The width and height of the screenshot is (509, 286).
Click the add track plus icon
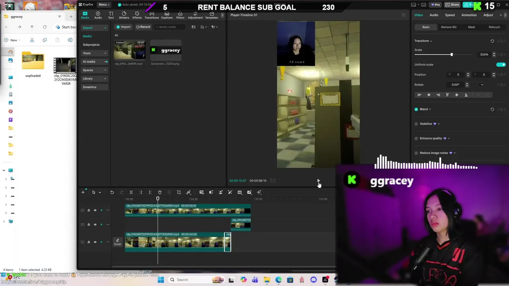pyautogui.click(x=83, y=192)
